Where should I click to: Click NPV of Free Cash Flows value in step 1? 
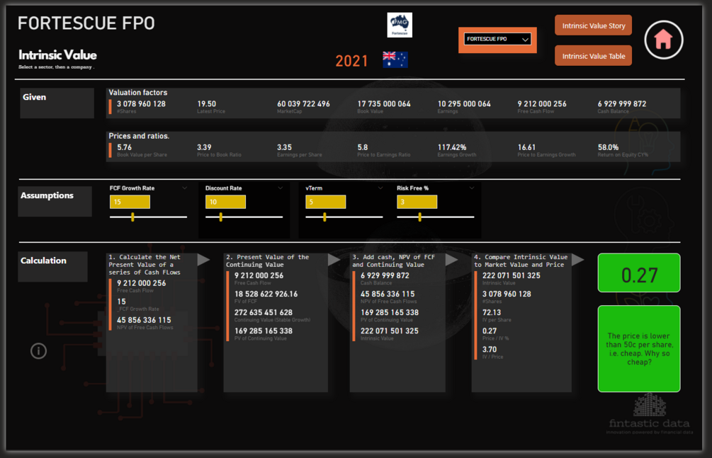(144, 320)
